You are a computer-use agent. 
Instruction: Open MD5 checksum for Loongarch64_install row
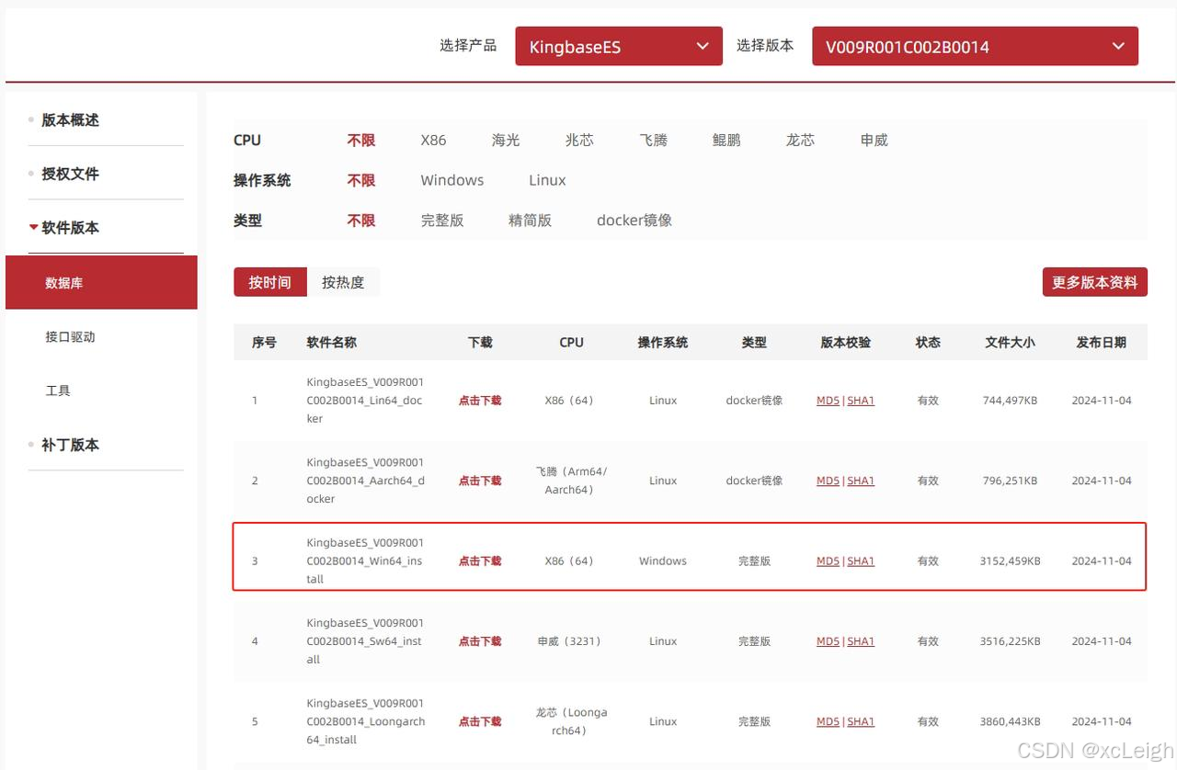pos(828,722)
